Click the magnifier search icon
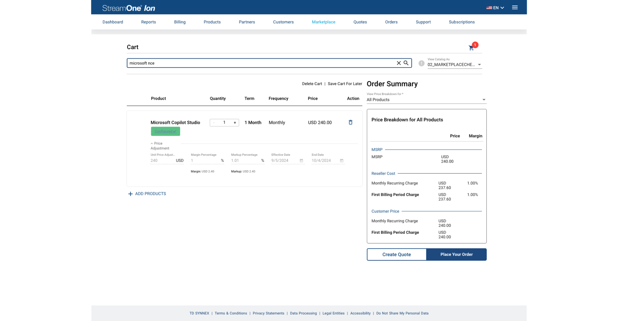Image resolution: width=618 pixels, height=321 pixels. pos(406,63)
